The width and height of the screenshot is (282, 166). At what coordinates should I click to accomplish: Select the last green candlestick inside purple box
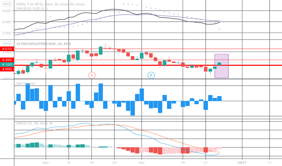(x=219, y=64)
